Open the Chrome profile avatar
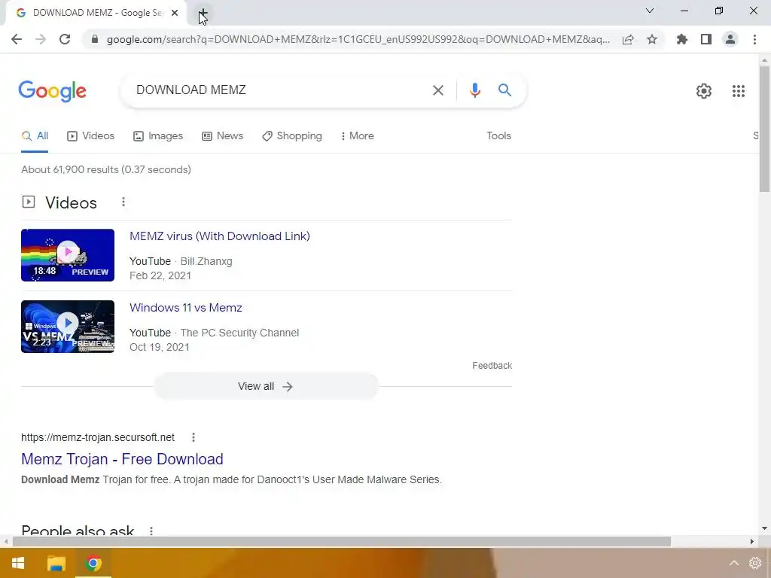The height and width of the screenshot is (578, 771). pos(730,39)
